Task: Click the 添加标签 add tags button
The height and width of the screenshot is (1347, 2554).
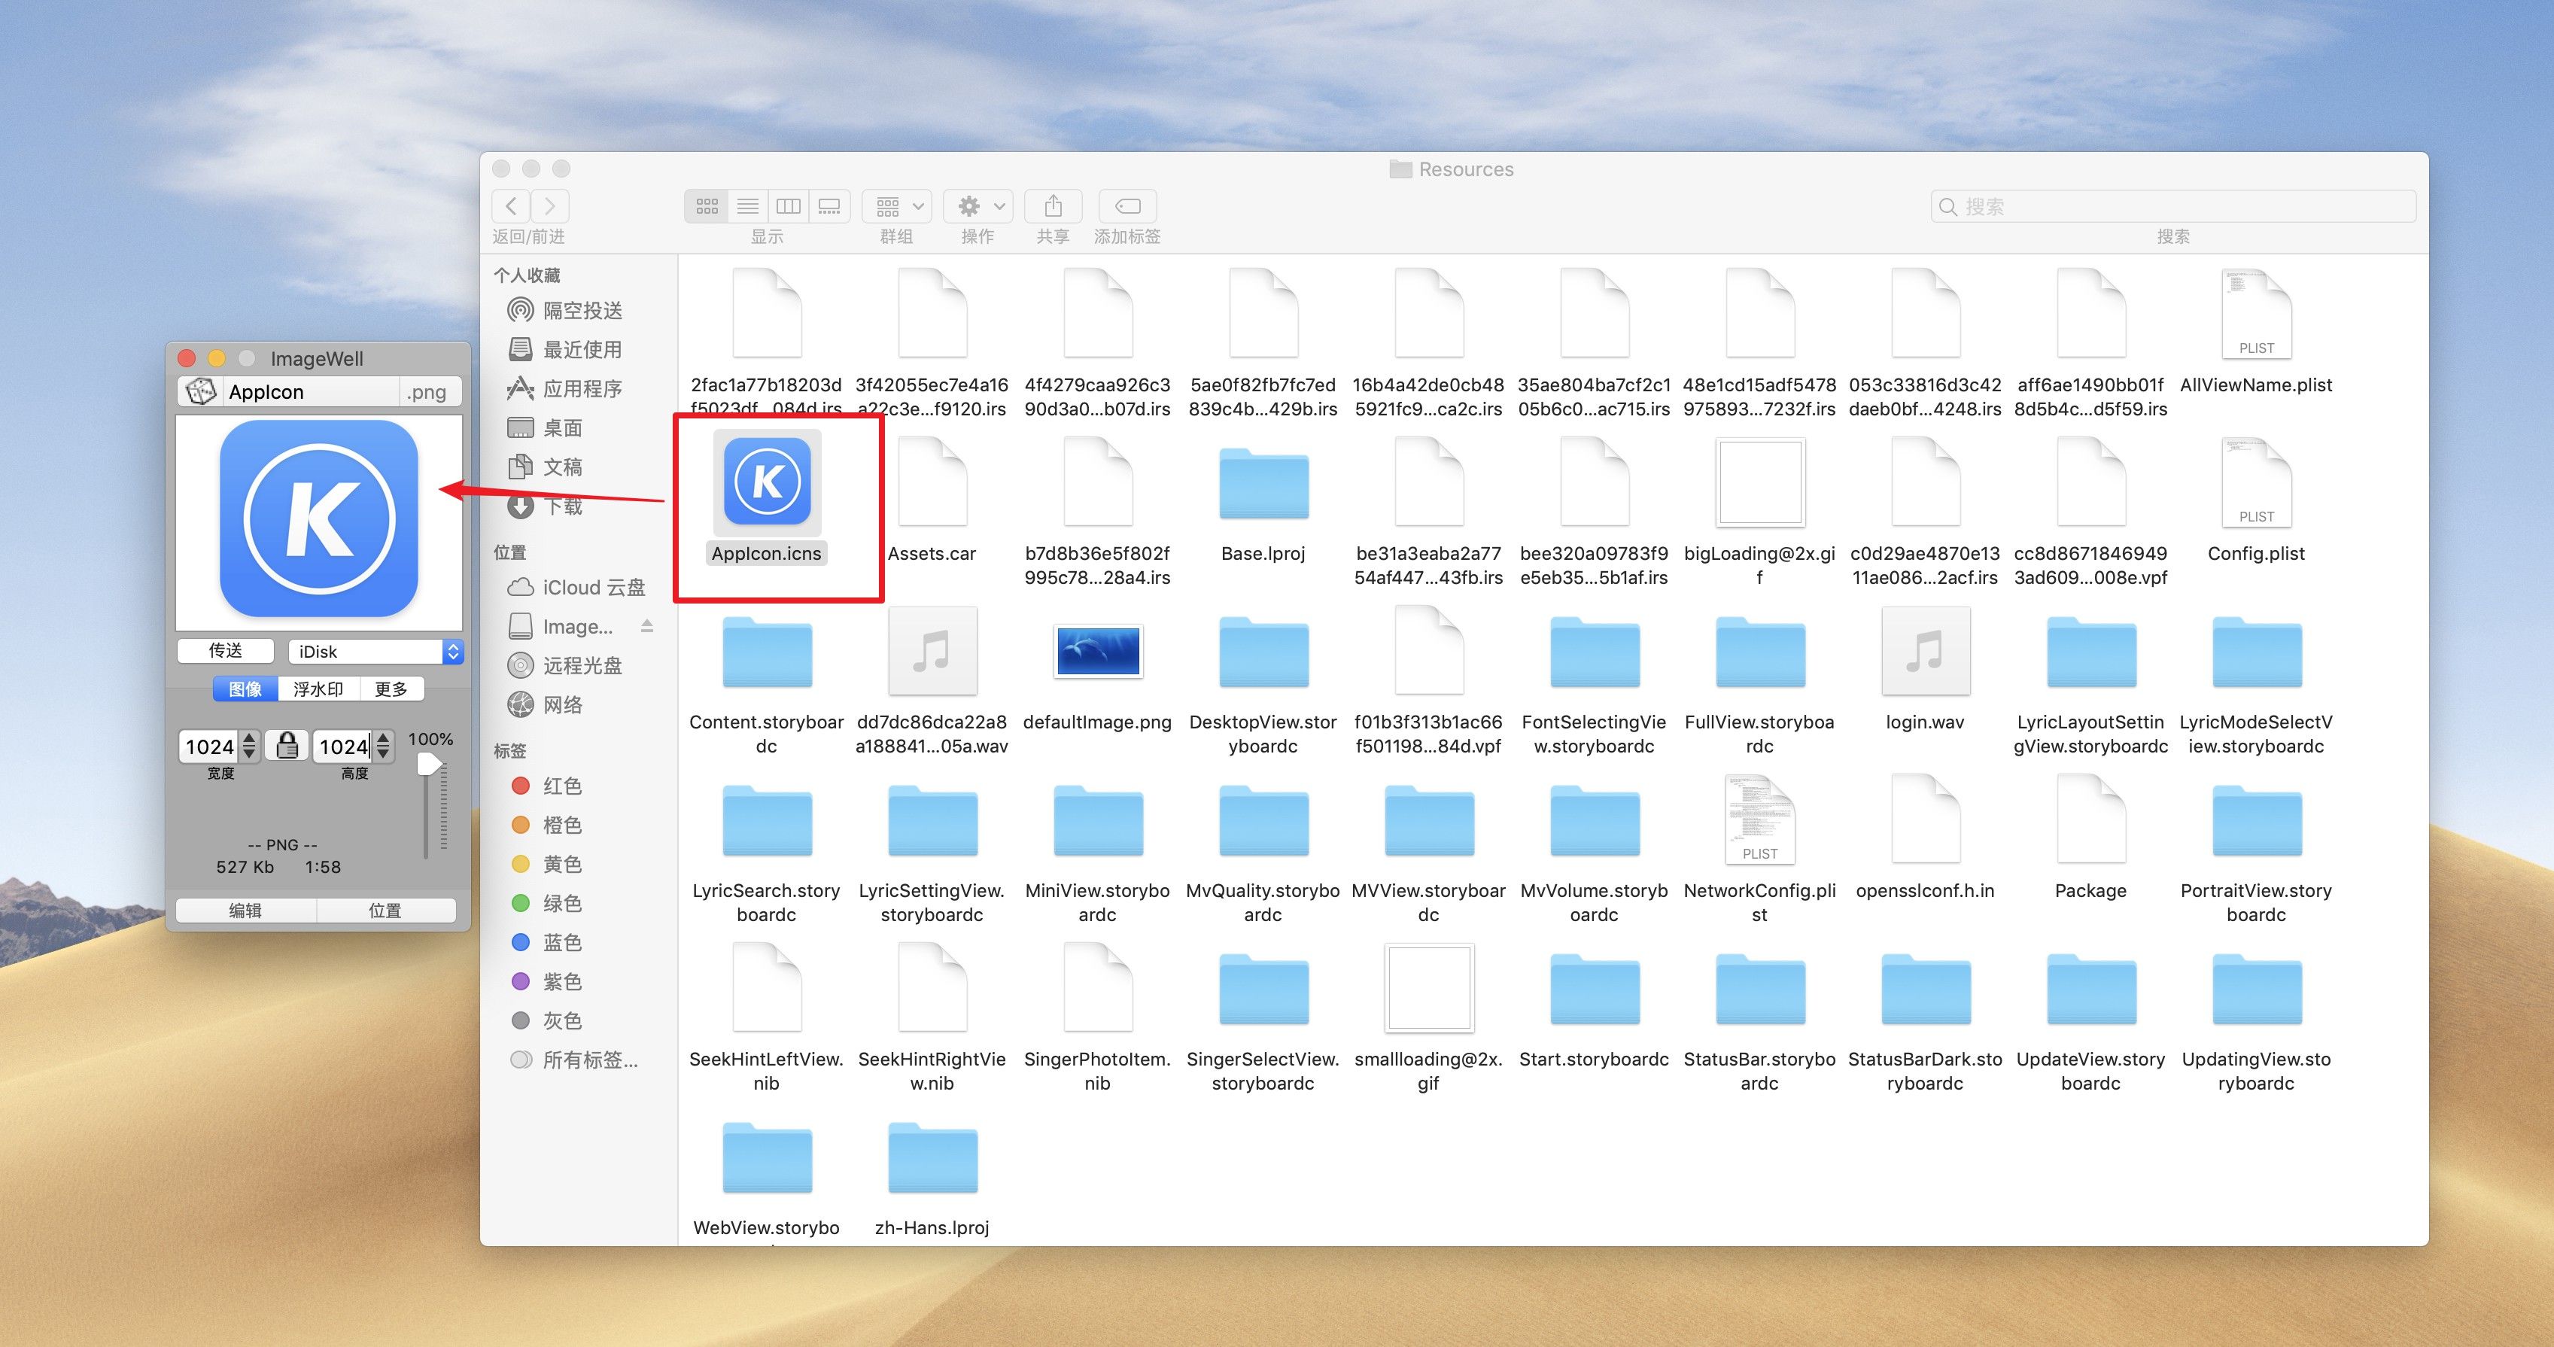Action: (x=1128, y=206)
